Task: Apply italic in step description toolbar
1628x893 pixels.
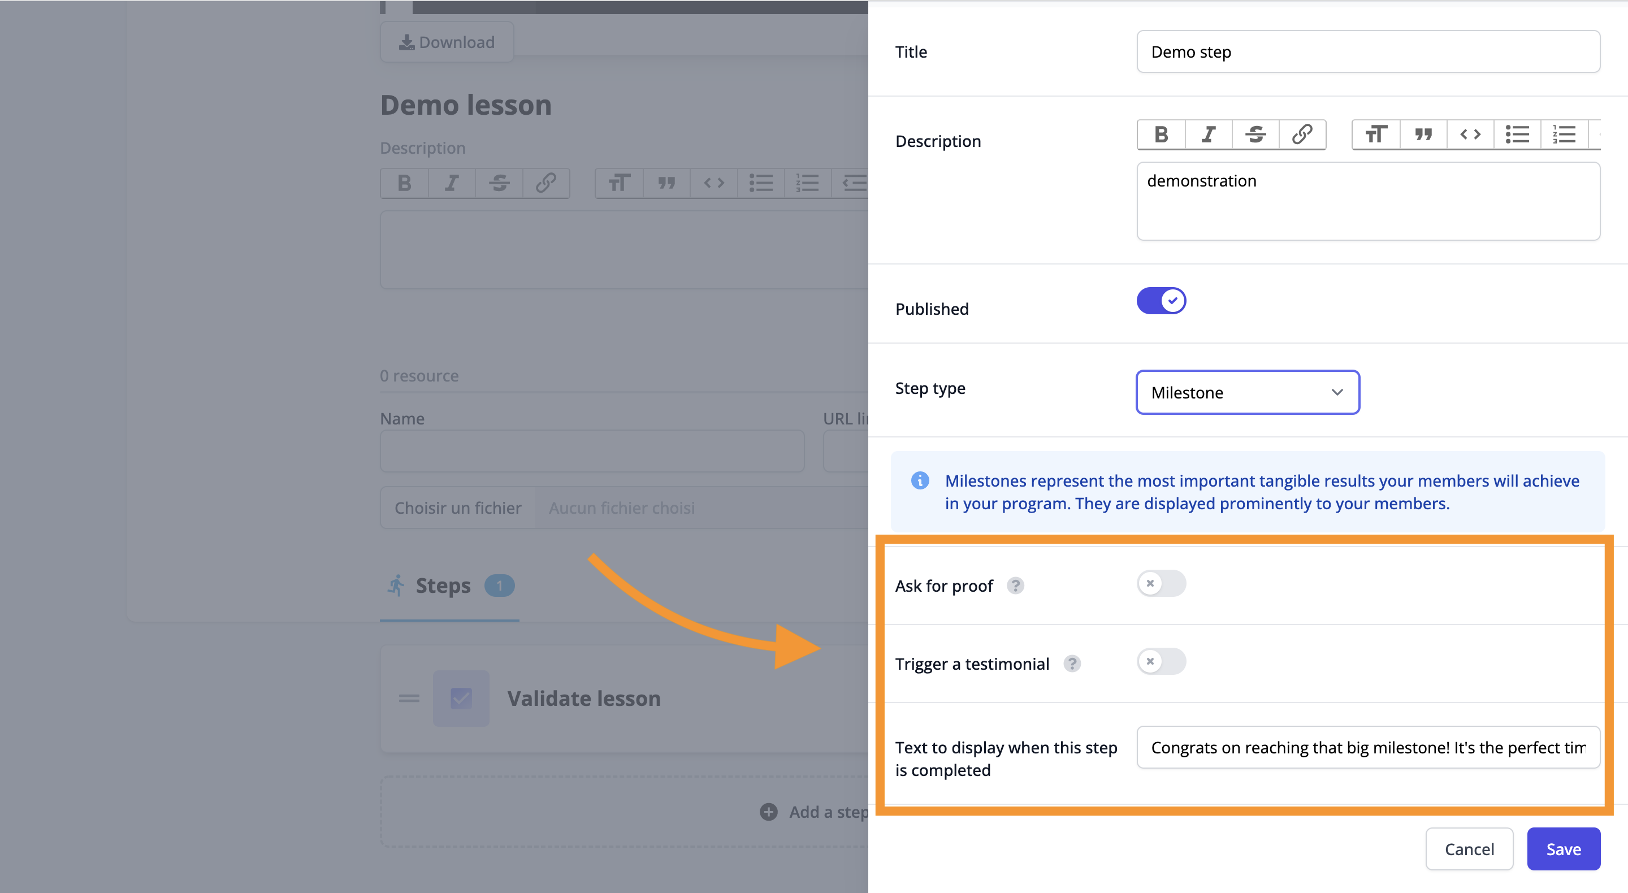Action: [x=1209, y=135]
